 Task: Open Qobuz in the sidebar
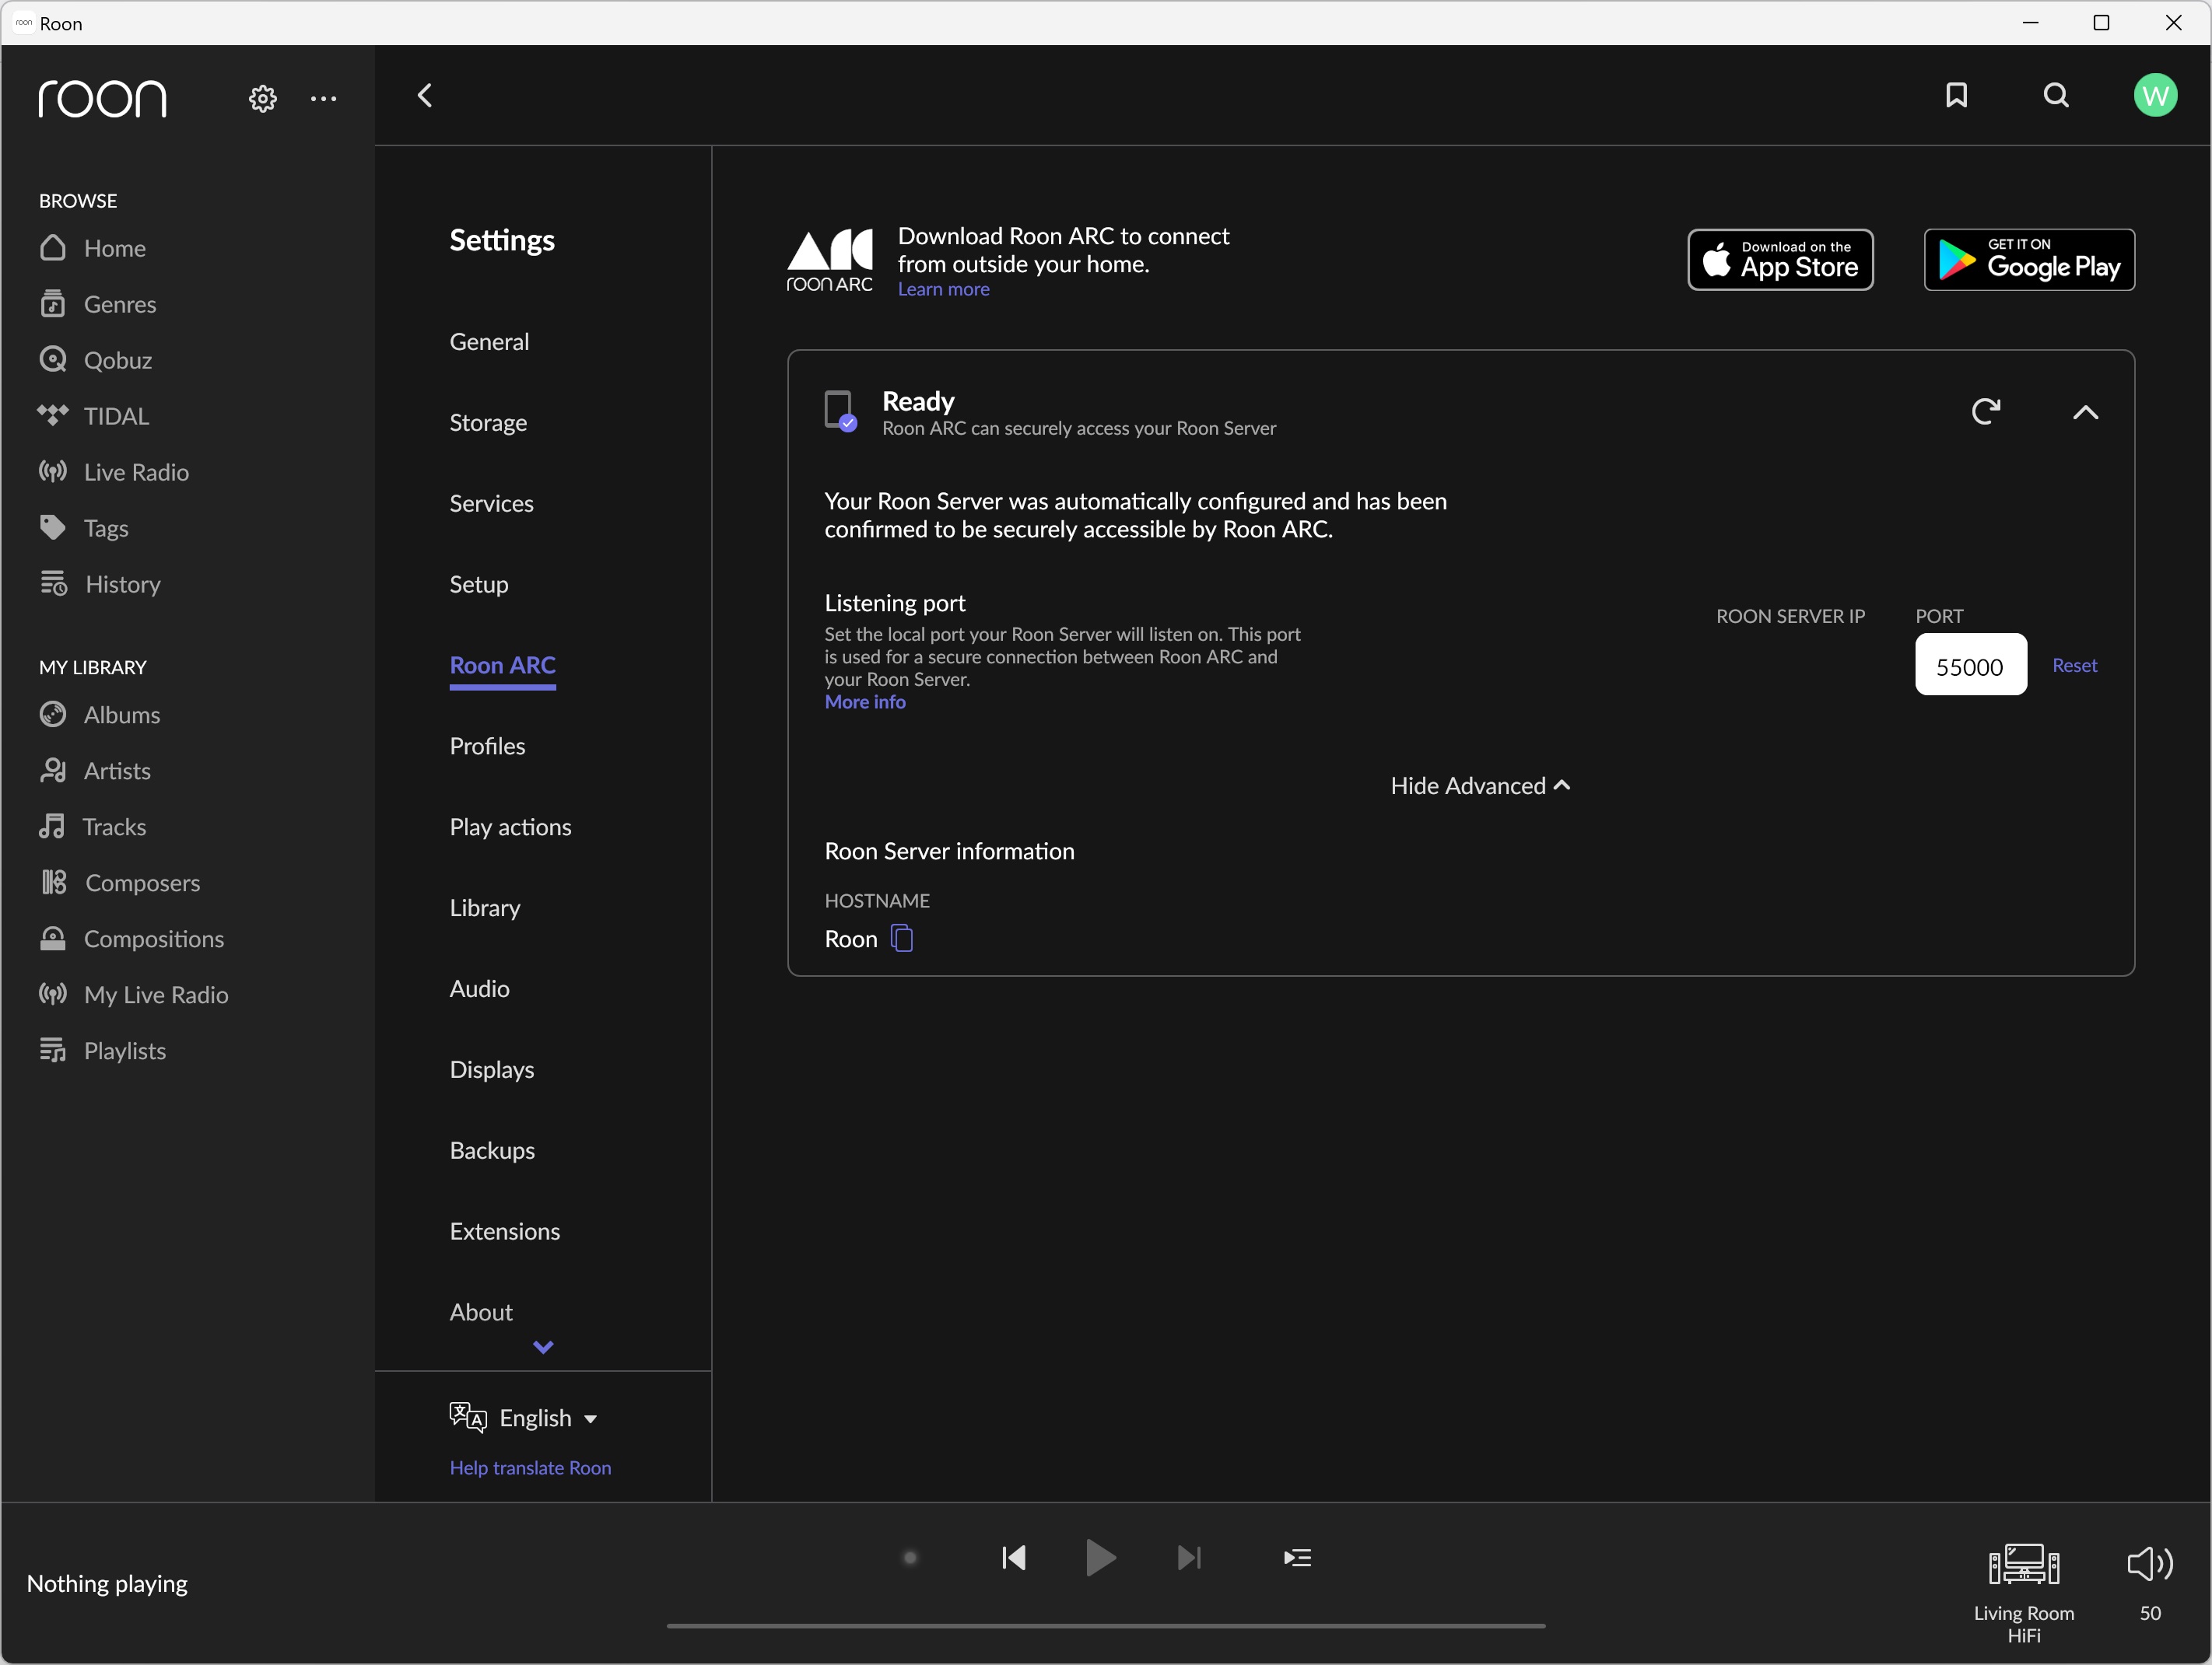95,360
